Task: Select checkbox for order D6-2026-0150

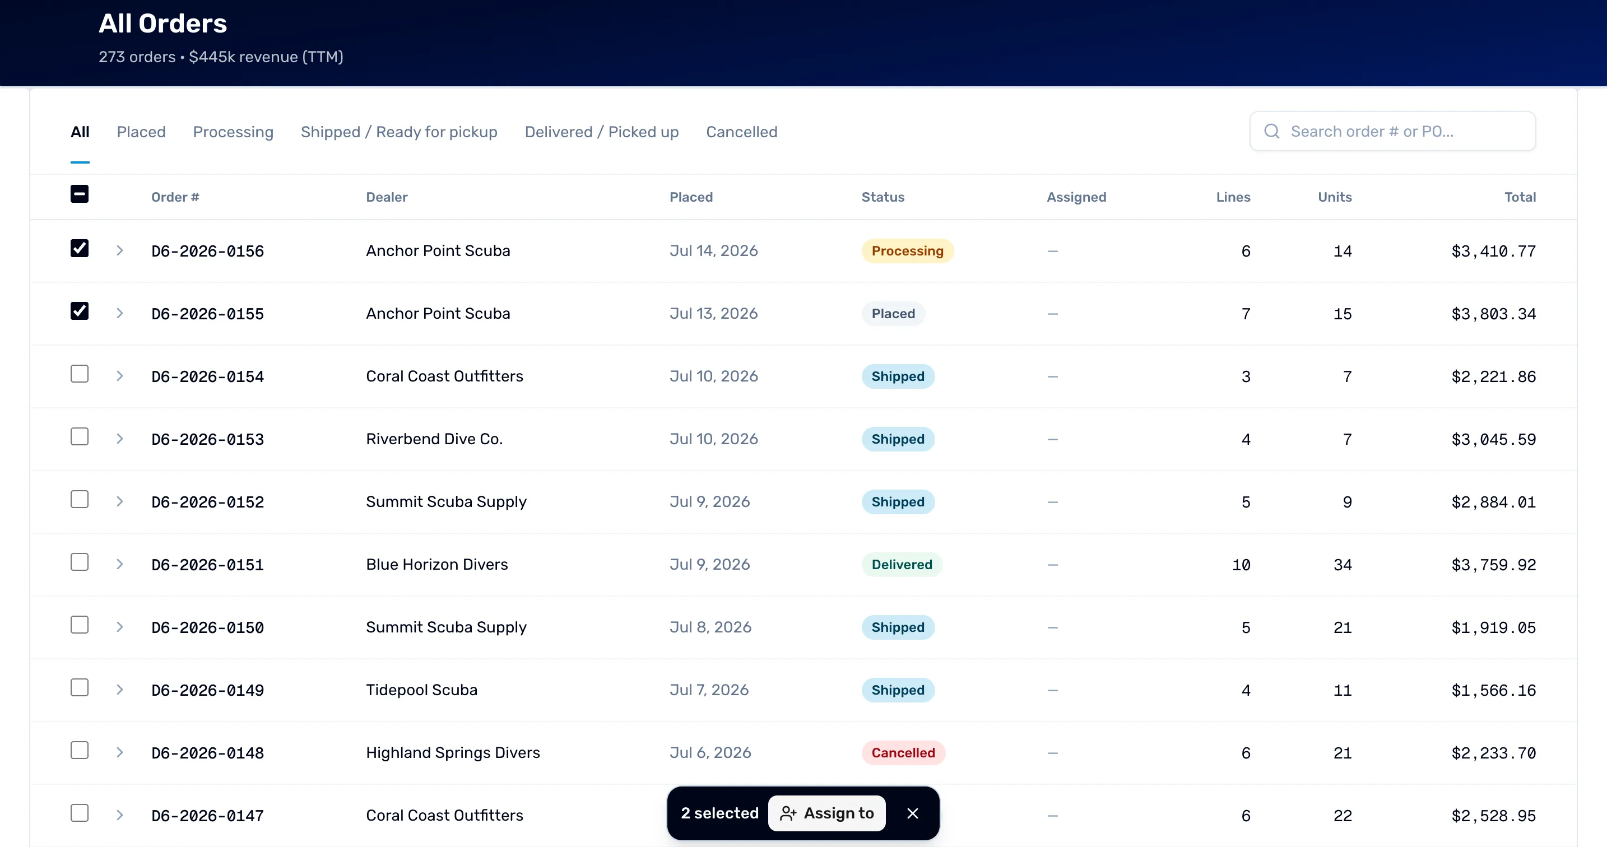Action: (x=79, y=625)
